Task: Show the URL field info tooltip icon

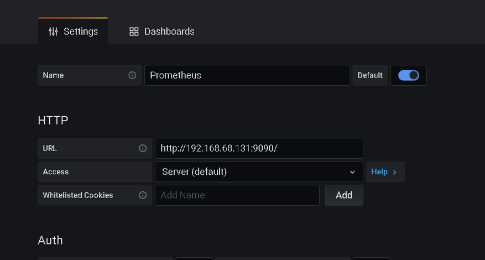Action: [x=143, y=148]
